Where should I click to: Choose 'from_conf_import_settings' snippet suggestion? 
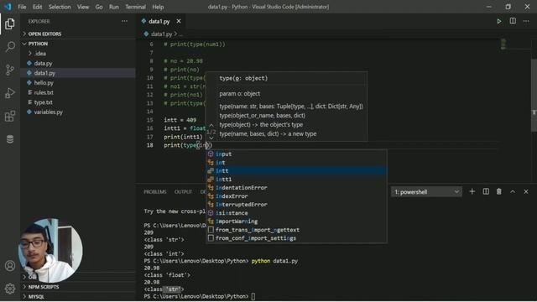296,238
